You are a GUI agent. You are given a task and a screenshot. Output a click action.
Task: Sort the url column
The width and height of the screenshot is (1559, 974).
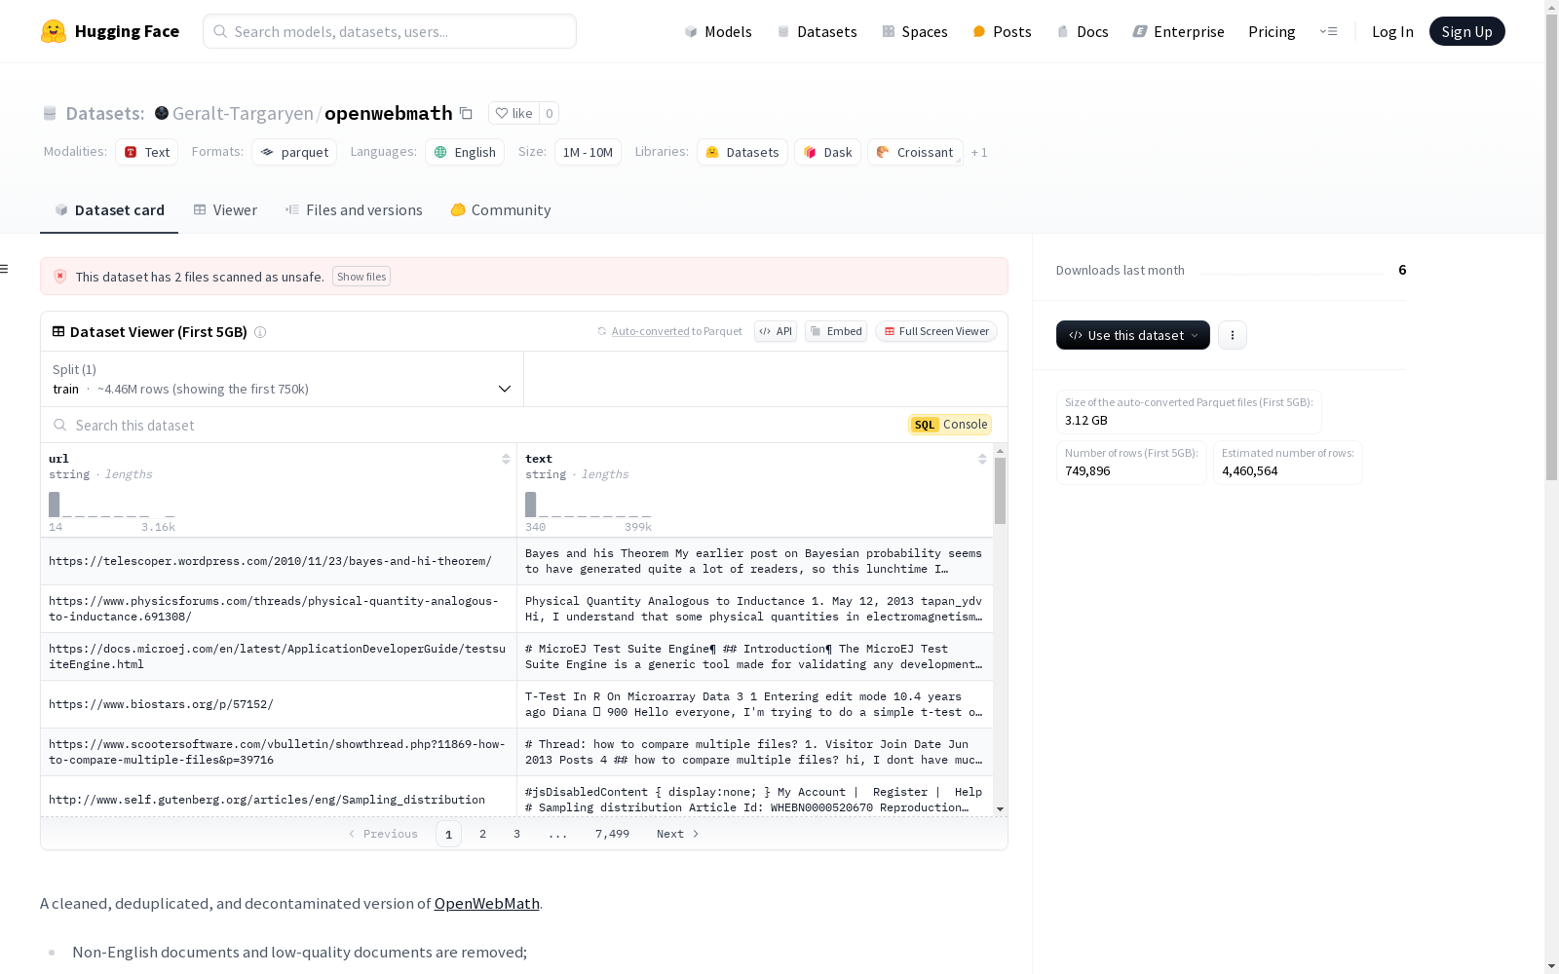tap(506, 459)
